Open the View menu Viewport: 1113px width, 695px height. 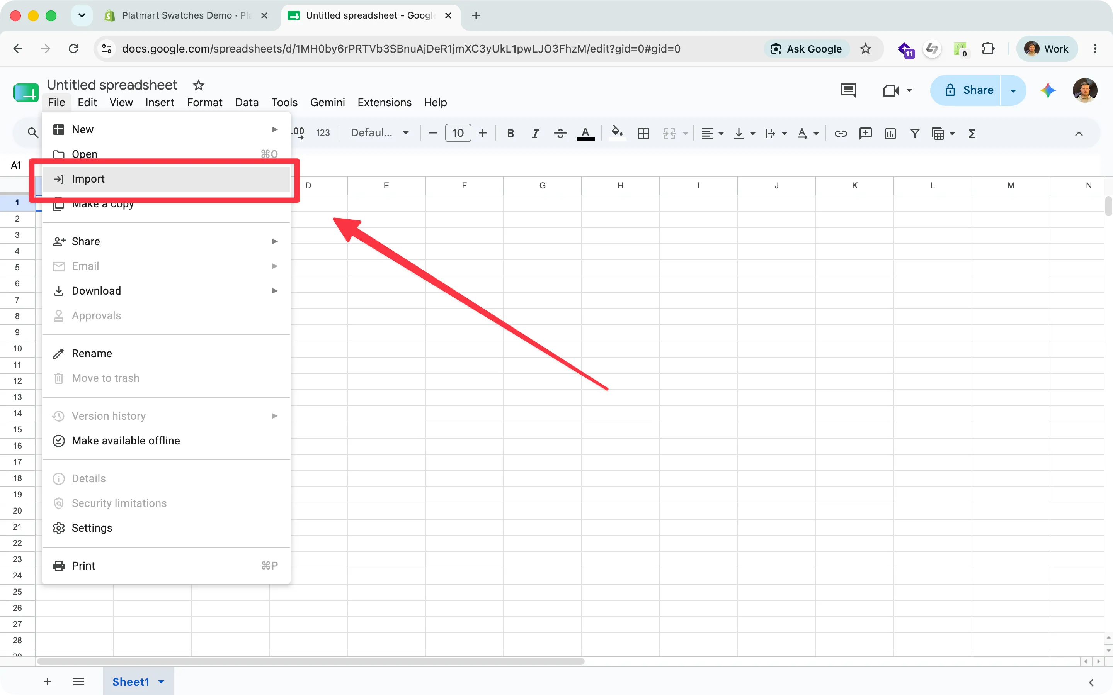121,102
